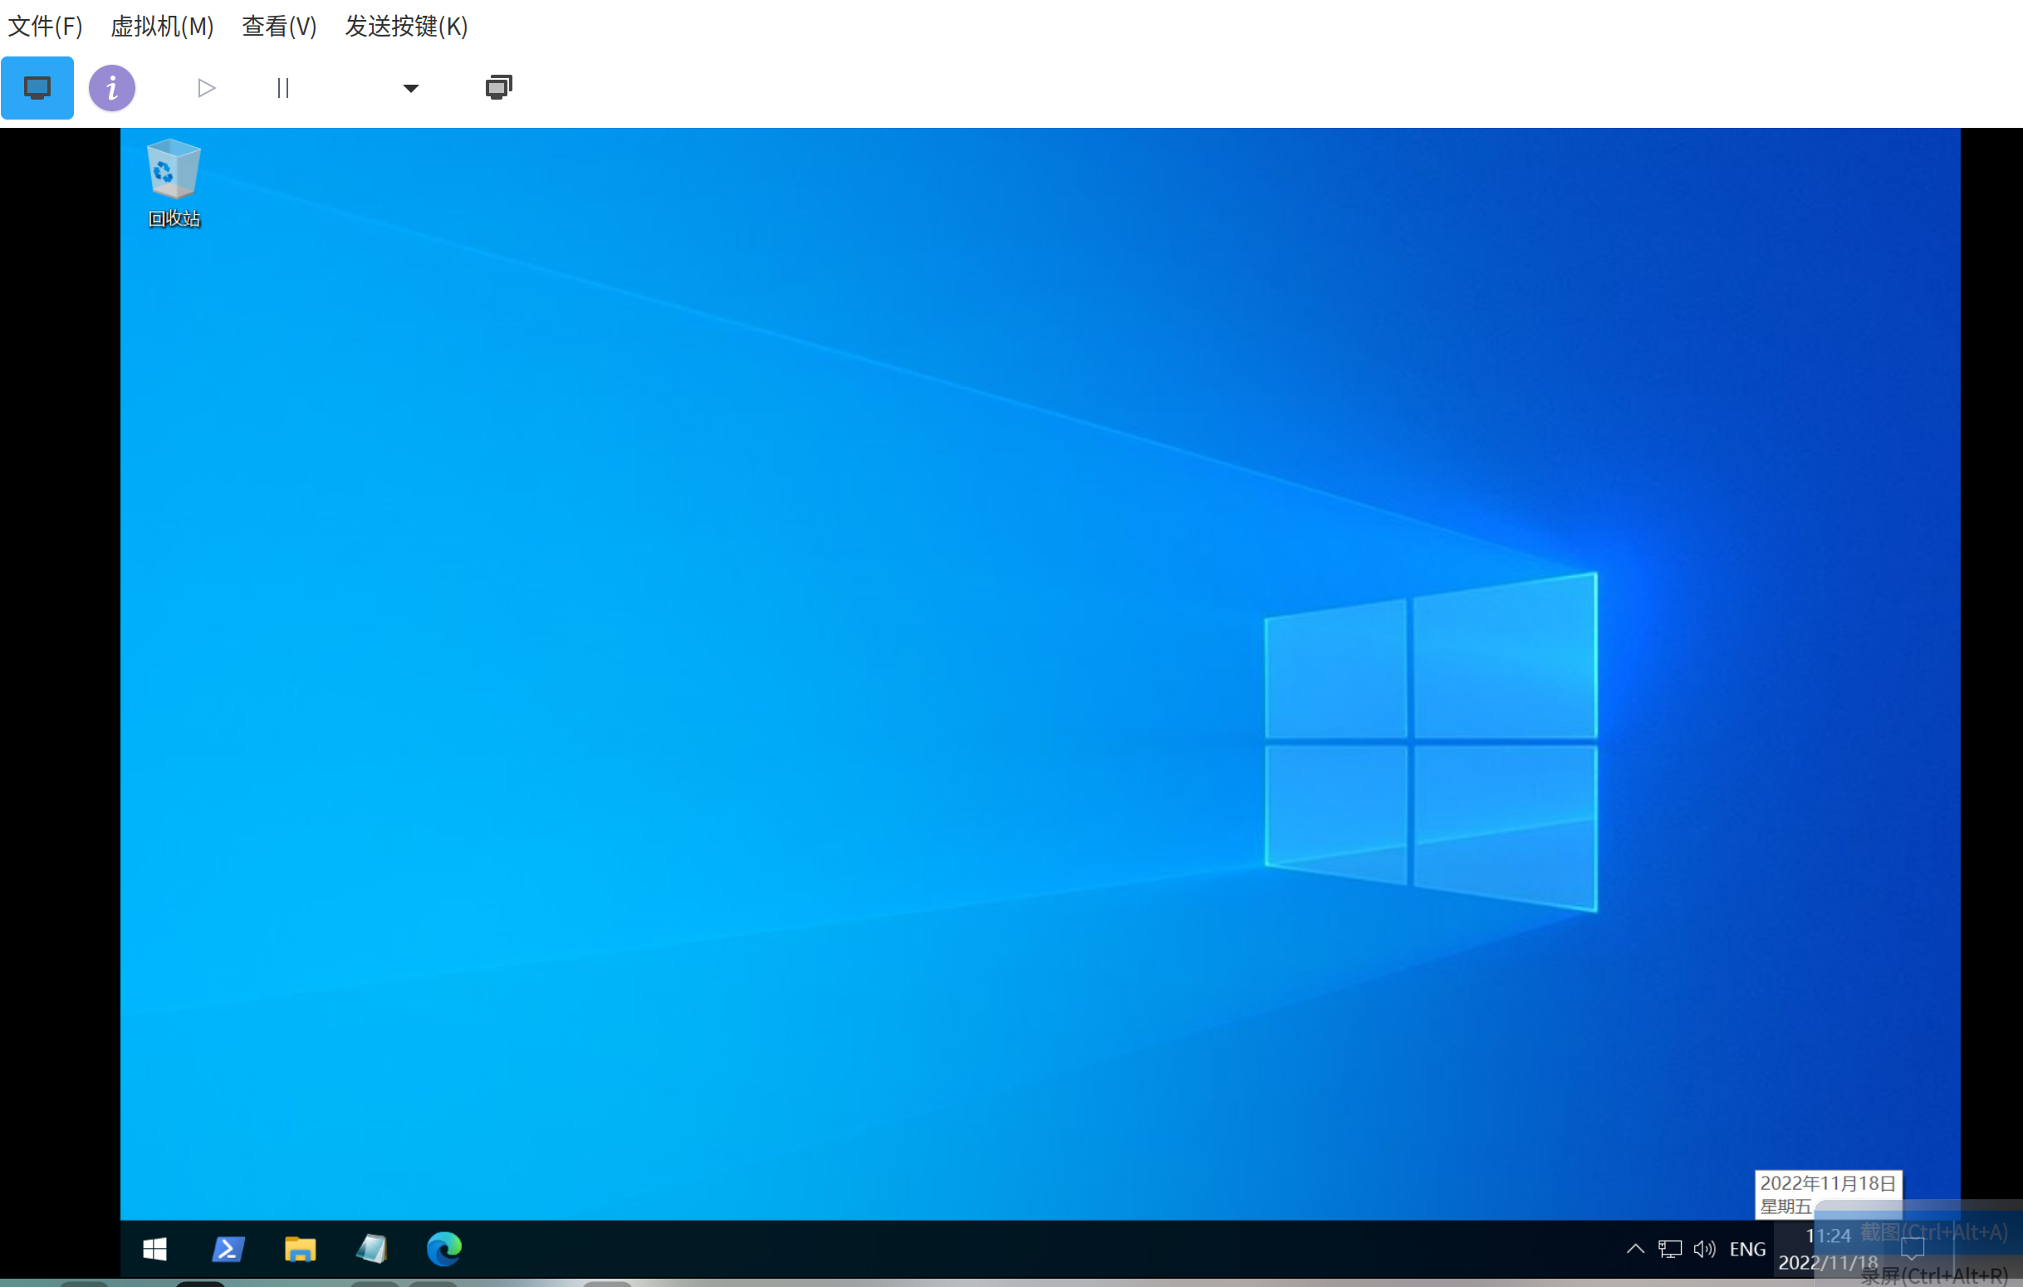2023x1287 pixels.
Task: Click the network status tray icon
Action: (x=1669, y=1249)
